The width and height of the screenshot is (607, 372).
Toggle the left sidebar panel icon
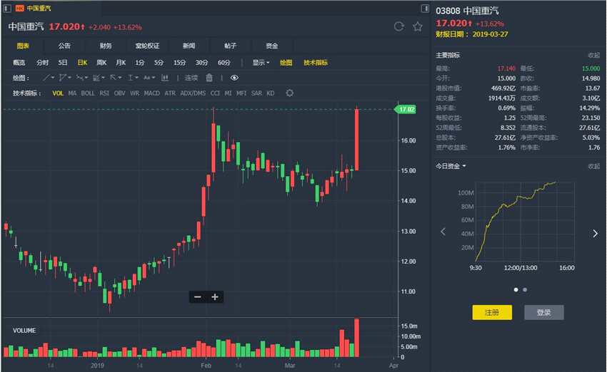7,8
